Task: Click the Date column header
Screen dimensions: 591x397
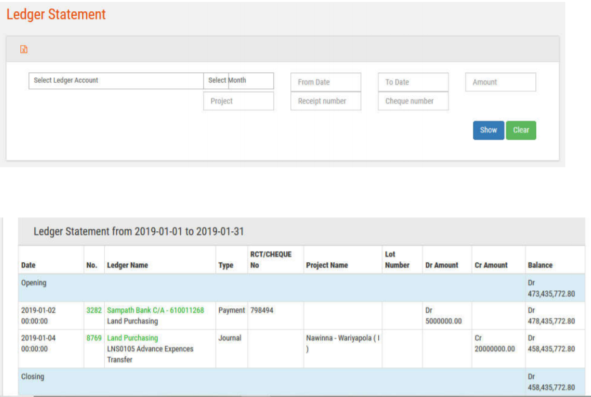Action: click(x=28, y=265)
